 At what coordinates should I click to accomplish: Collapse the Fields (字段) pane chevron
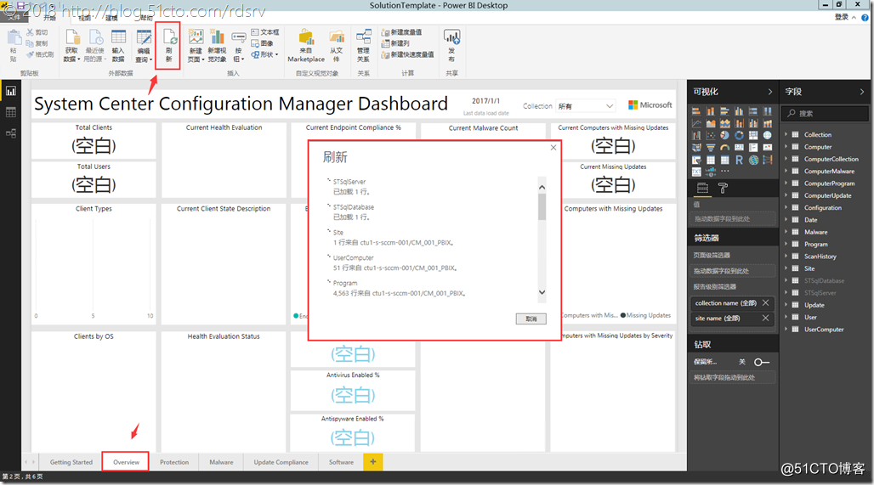tap(862, 92)
